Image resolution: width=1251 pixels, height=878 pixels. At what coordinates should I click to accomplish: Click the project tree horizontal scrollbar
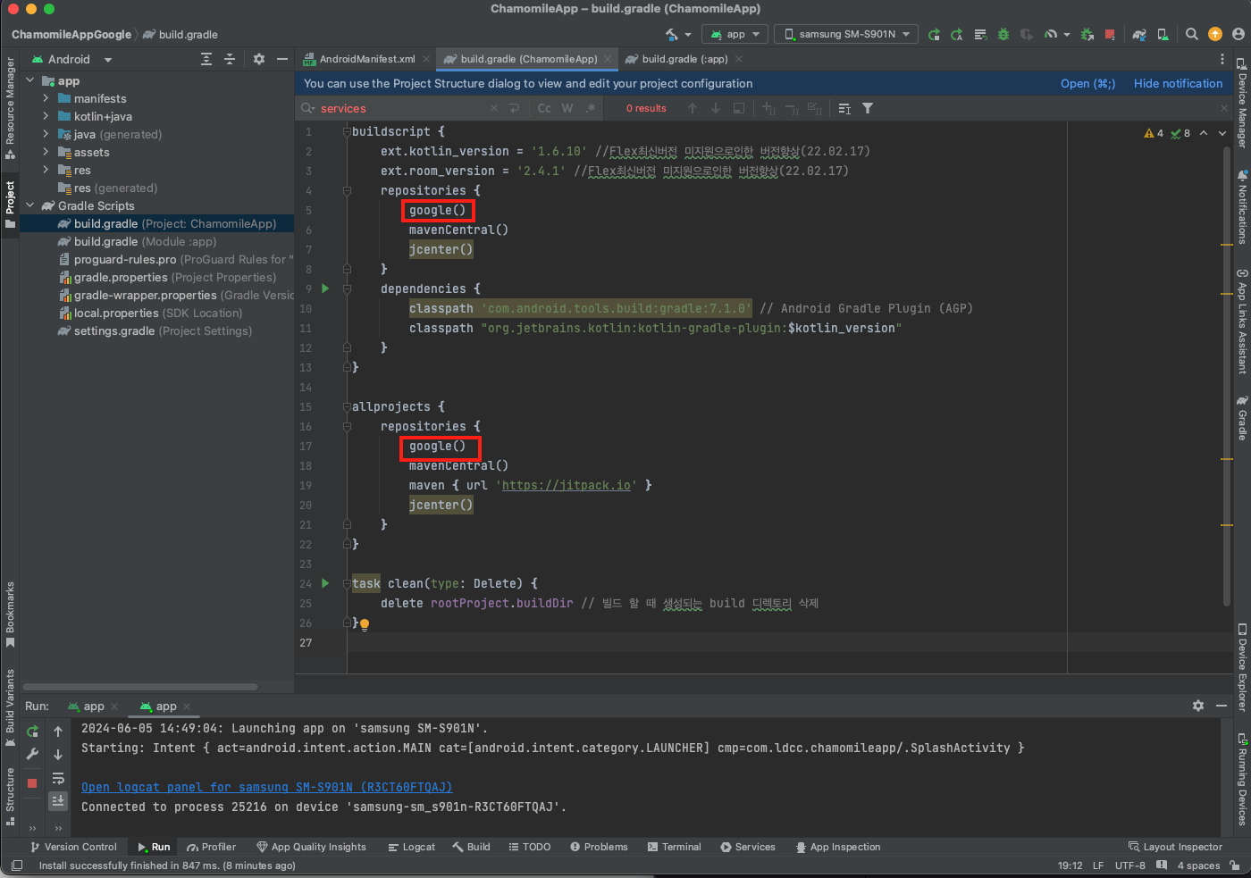click(x=140, y=687)
